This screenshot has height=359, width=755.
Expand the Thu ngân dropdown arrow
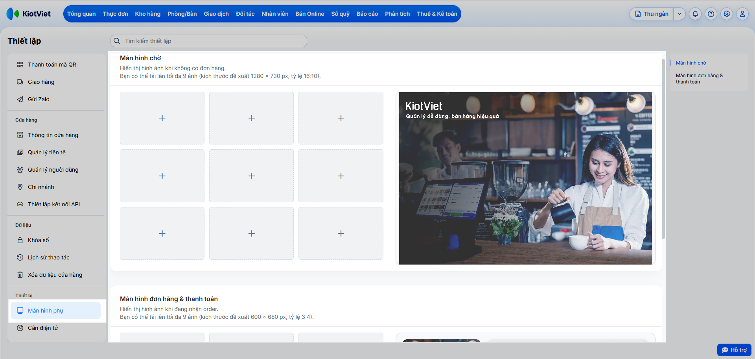[x=679, y=14]
